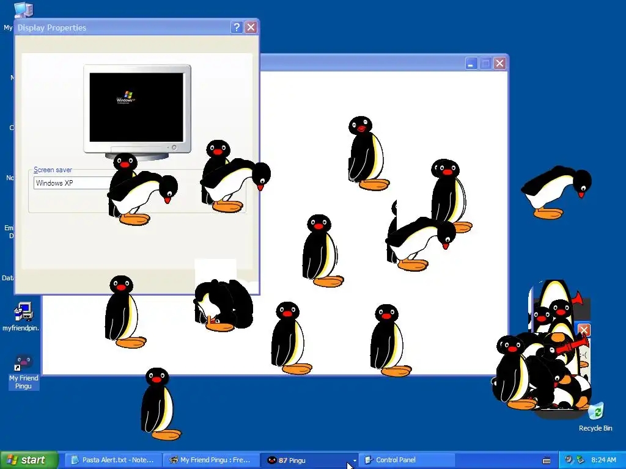This screenshot has height=469, width=626.
Task: Open the Windows XP screen saver dropdown
Action: (71, 183)
